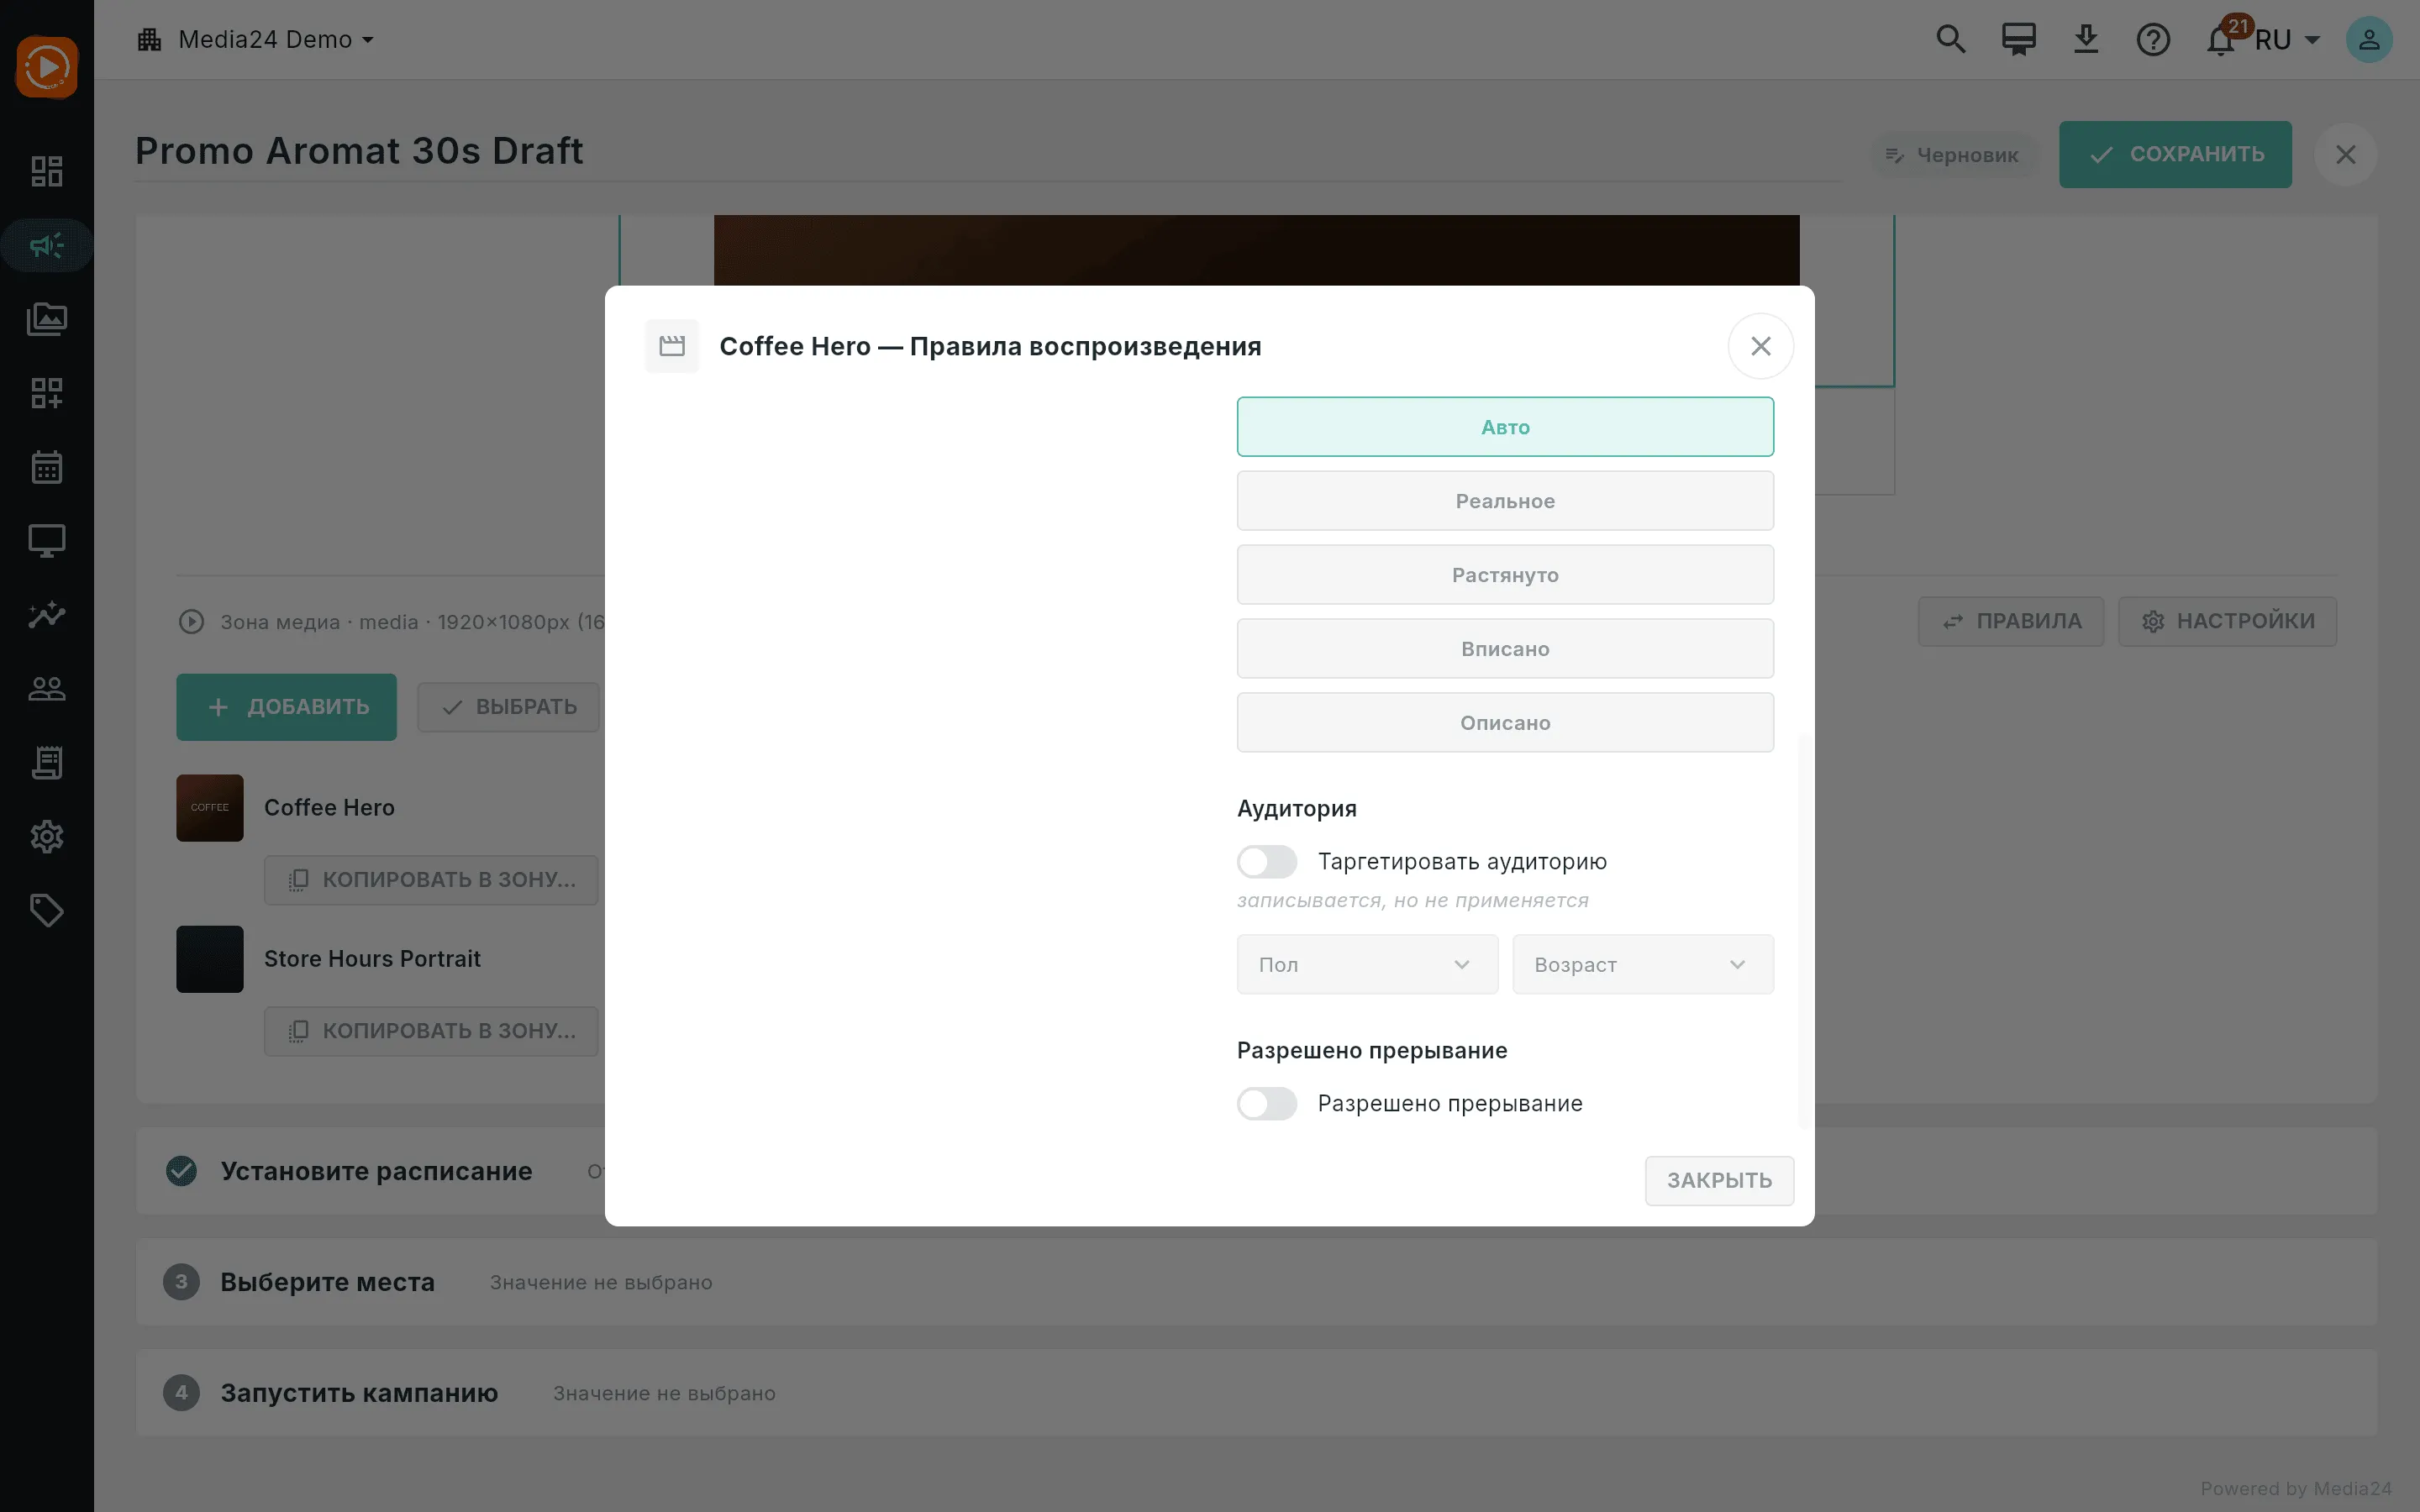This screenshot has height=1512, width=2420.
Task: Click the Coffee Hero media thumbnail
Action: tap(210, 807)
